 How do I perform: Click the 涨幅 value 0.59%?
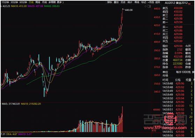click(x=178, y=53)
